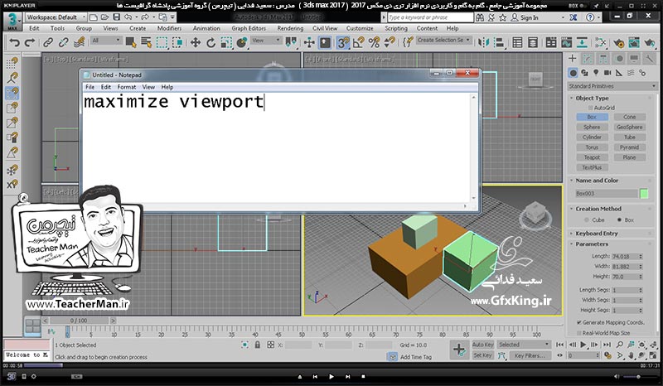Collapse the Object Type rollout
The image size is (663, 386).
(x=592, y=98)
